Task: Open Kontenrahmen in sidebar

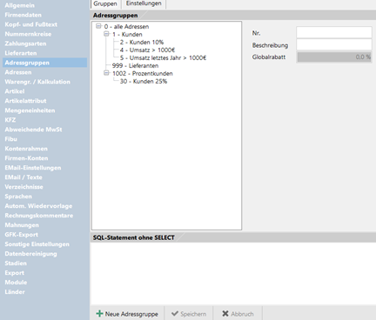Action: 26,149
